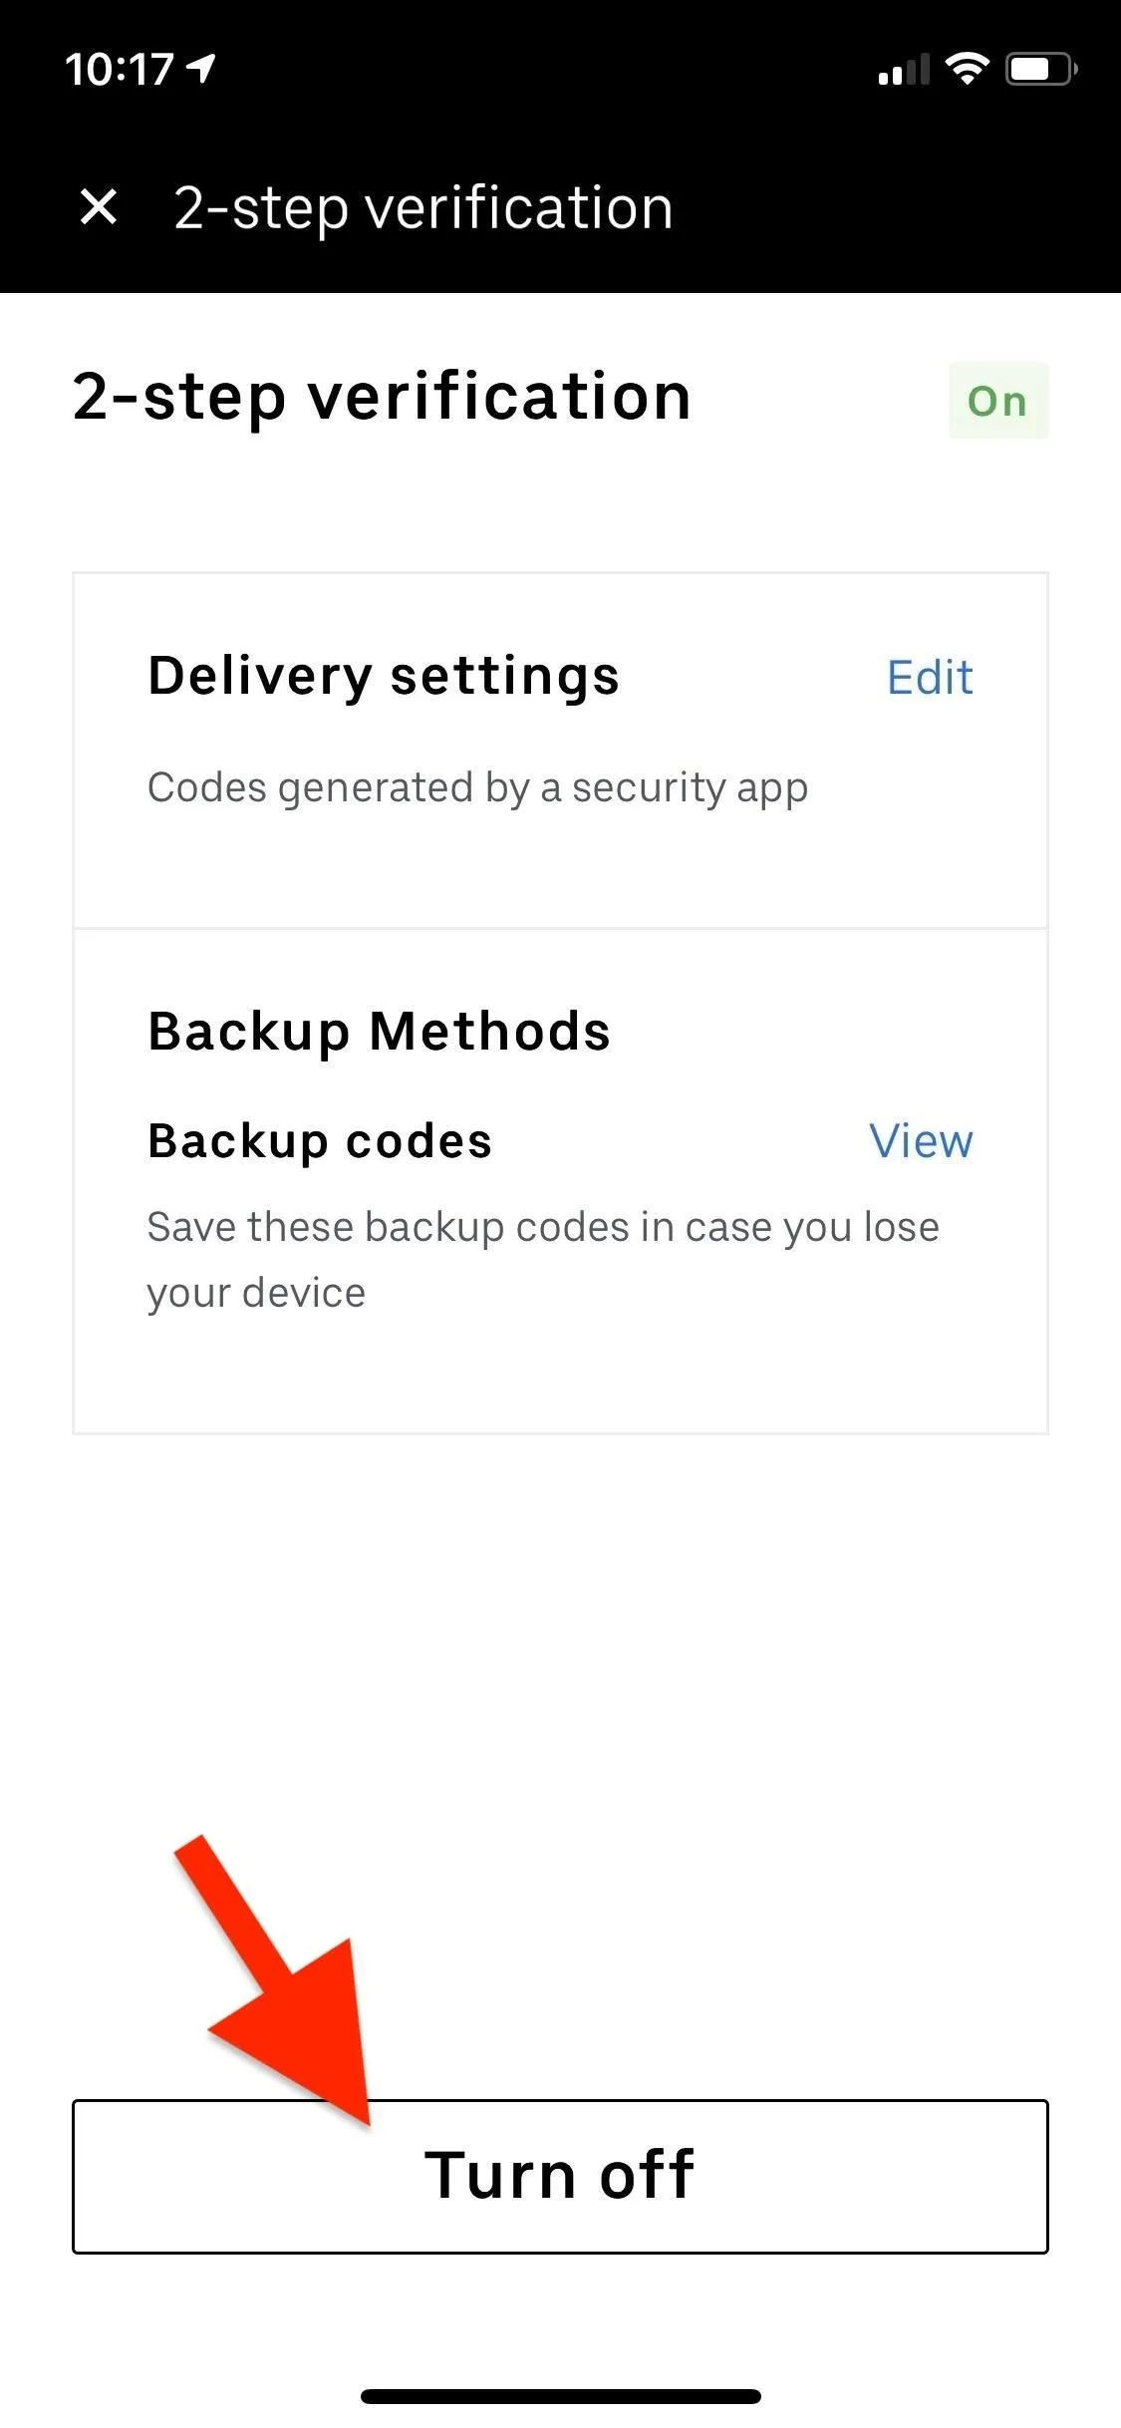Tap the home indicator bar at the bottom
This screenshot has height=2428, width=1121.
coord(560,2396)
